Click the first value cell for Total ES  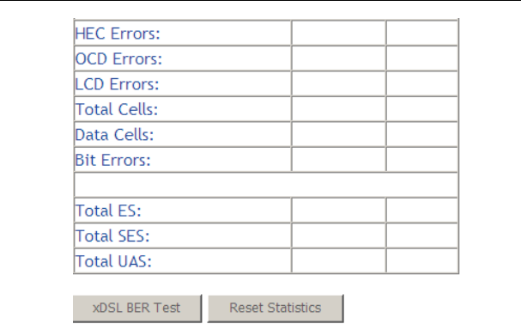pos(338,210)
